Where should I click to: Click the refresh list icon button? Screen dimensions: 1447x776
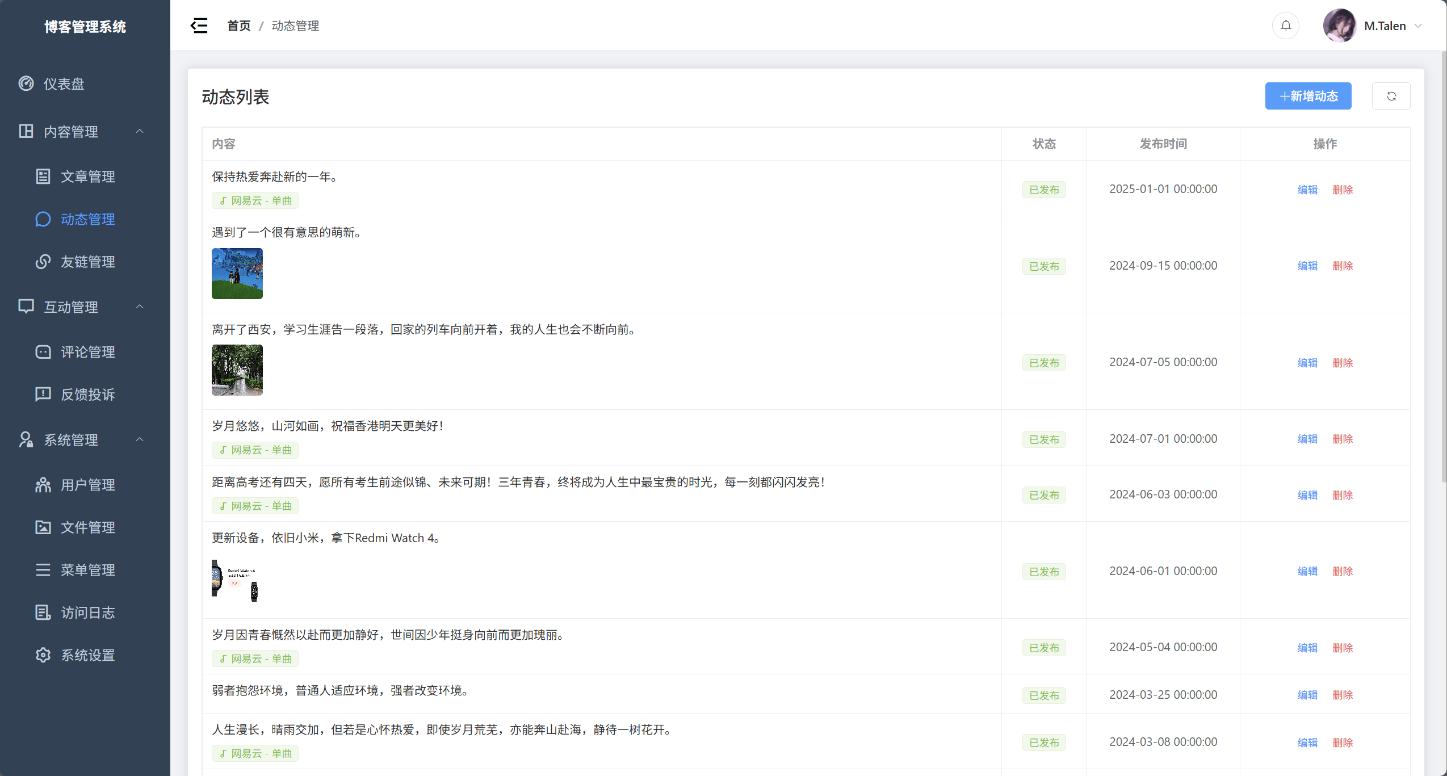(1391, 96)
